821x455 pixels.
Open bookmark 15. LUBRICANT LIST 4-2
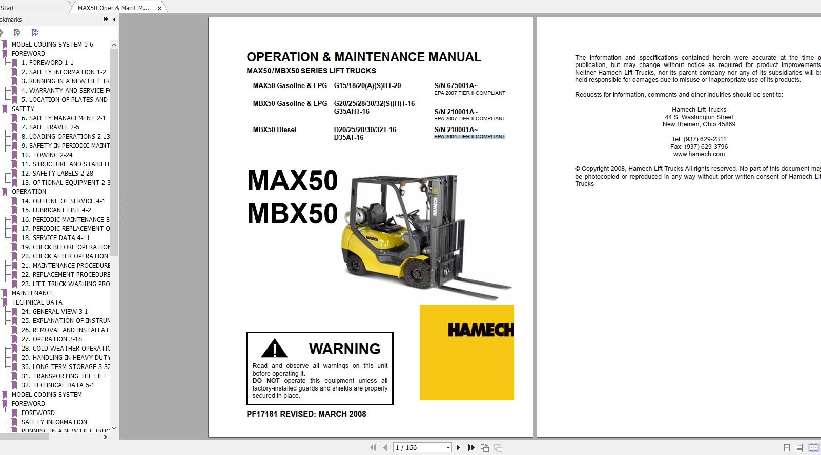click(x=56, y=210)
